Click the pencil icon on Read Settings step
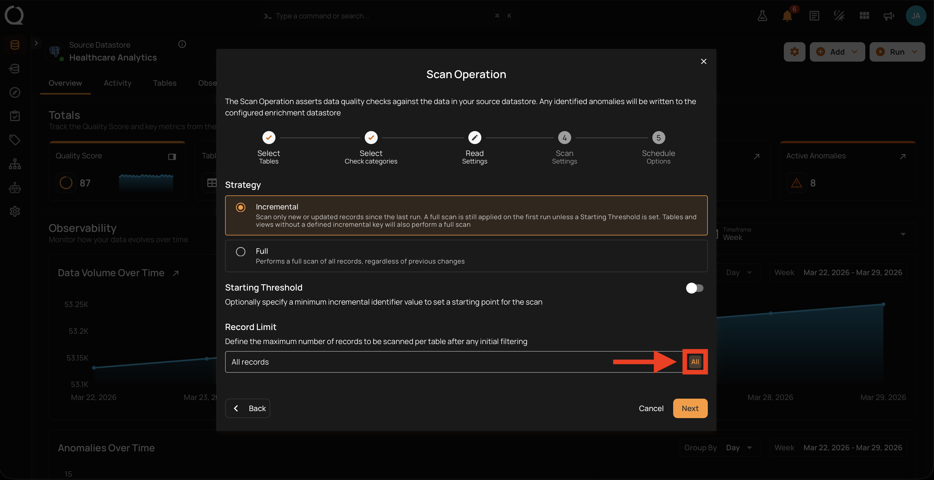Viewport: 934px width, 480px height. click(x=474, y=138)
